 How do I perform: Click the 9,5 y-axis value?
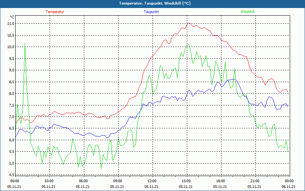(11, 58)
